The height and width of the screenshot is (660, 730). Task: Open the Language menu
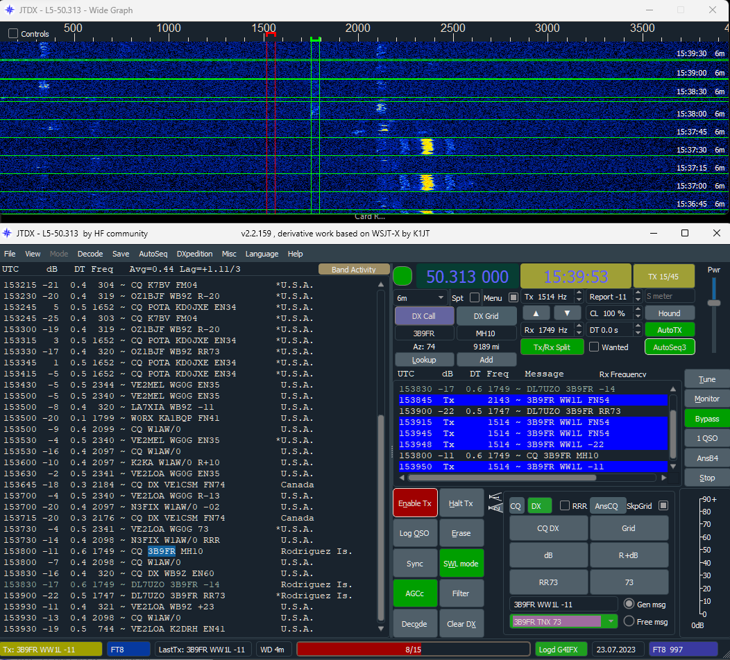pos(262,254)
